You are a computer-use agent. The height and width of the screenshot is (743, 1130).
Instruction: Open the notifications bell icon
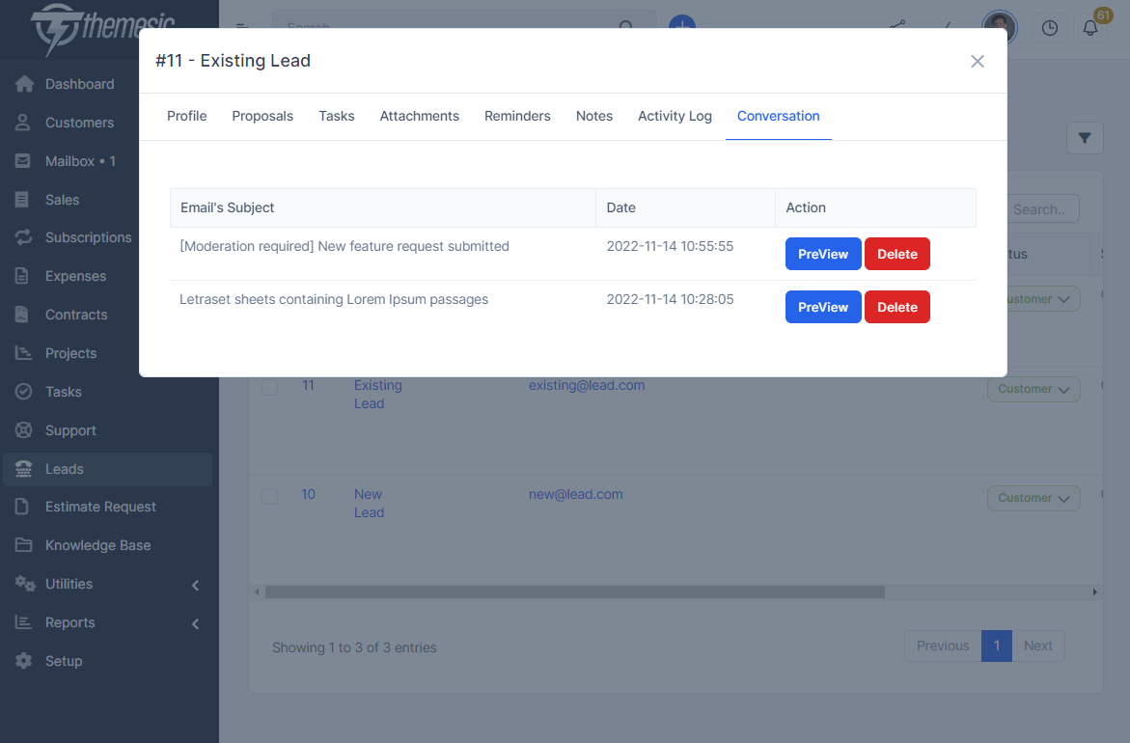(x=1090, y=28)
